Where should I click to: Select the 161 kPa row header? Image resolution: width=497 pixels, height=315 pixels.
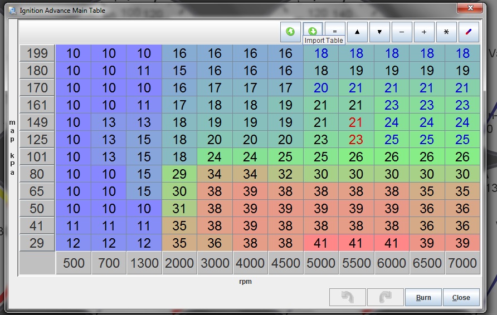tap(37, 105)
